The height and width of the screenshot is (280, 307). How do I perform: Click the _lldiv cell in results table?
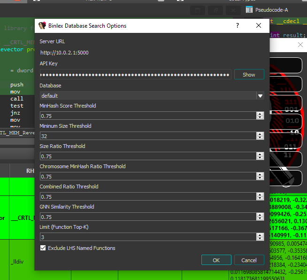pyautogui.click(x=17, y=262)
